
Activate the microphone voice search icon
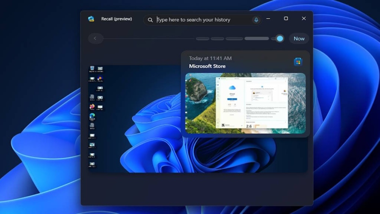point(256,20)
